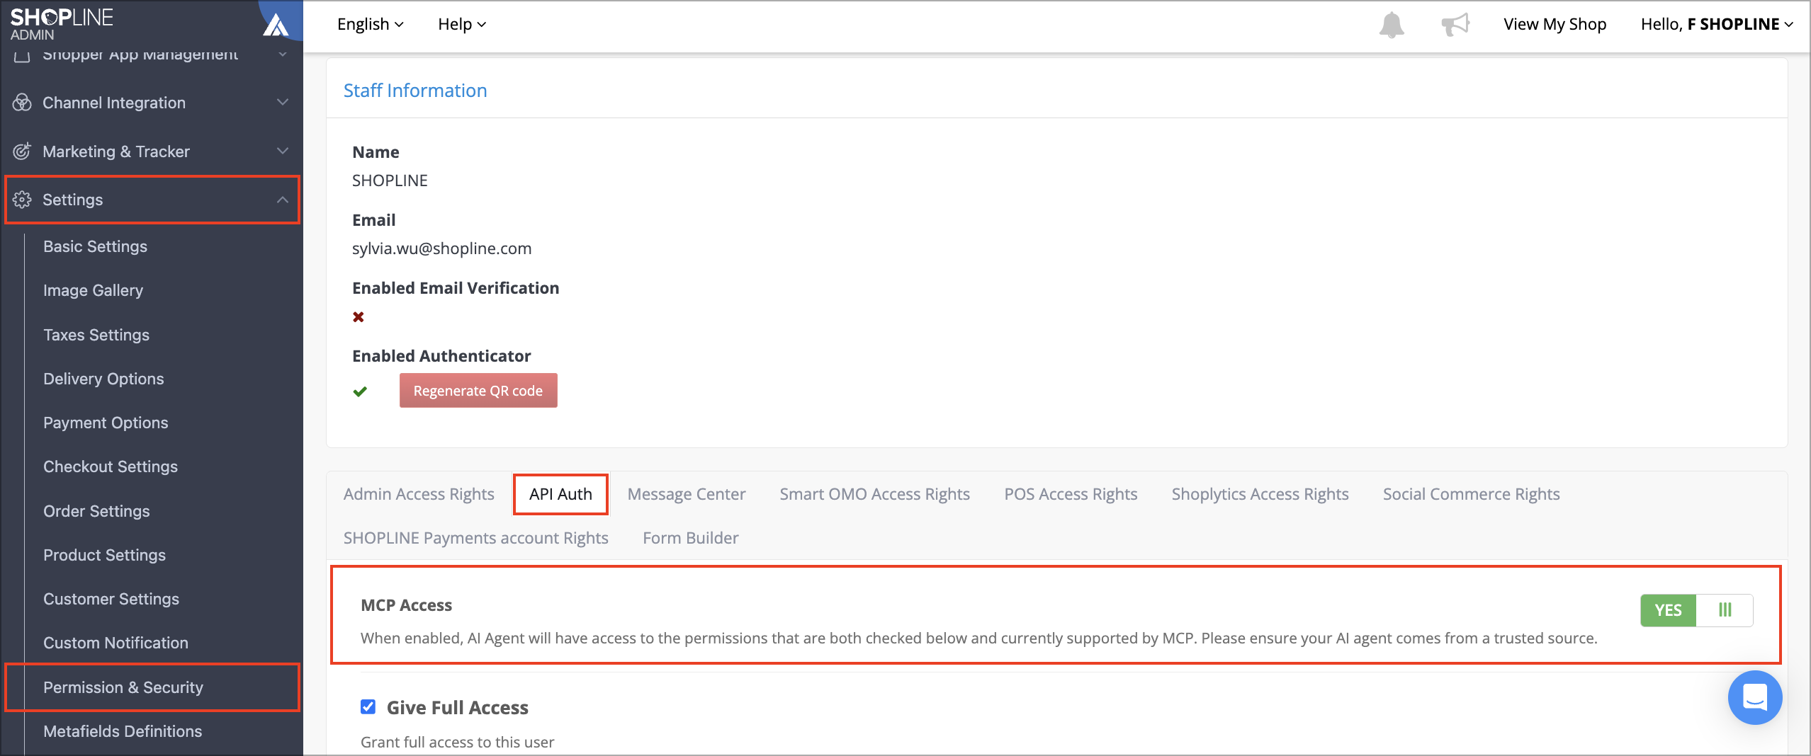Collapse the Settings section chevron
The image size is (1811, 756).
click(283, 200)
